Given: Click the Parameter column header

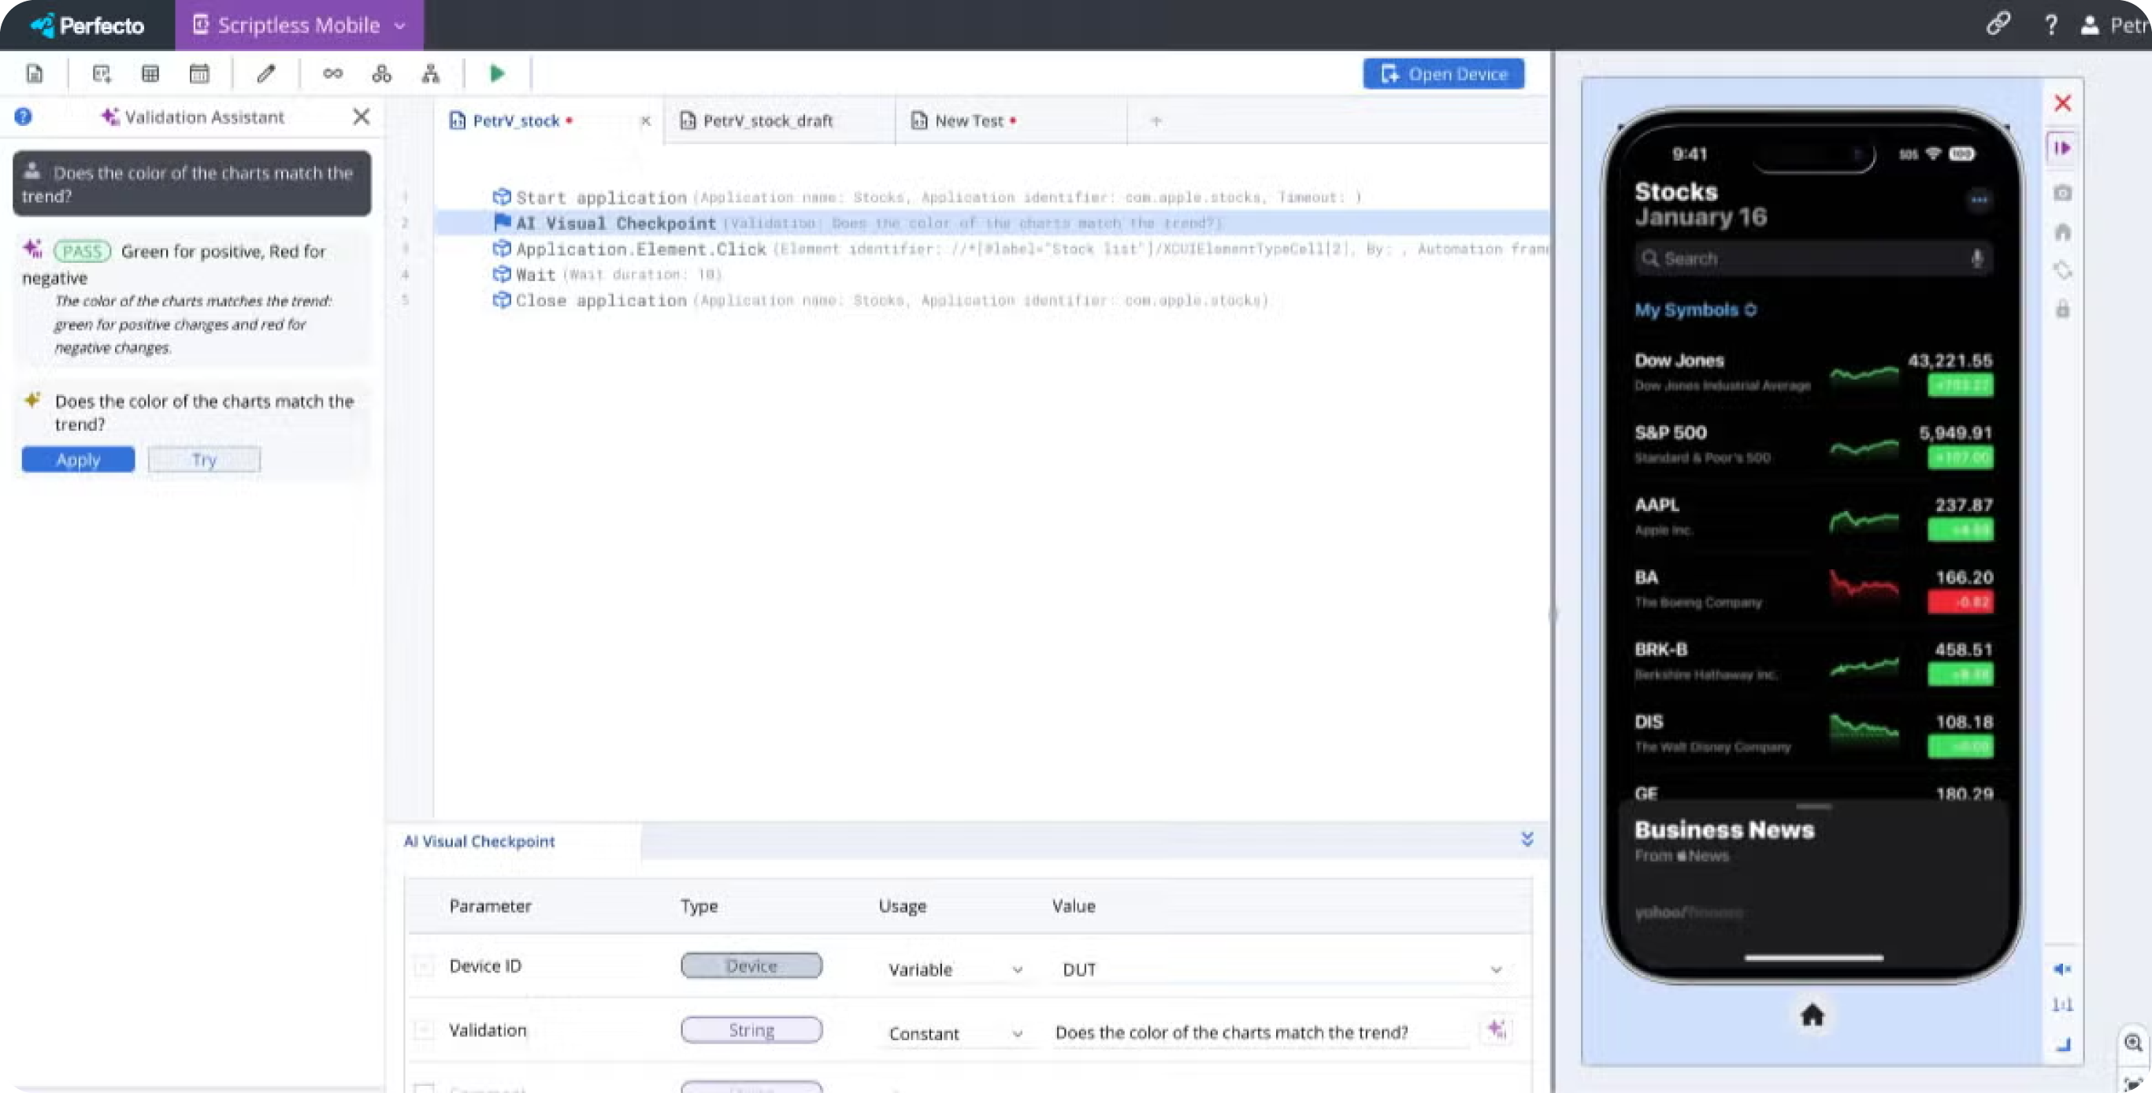Looking at the screenshot, I should [491, 906].
